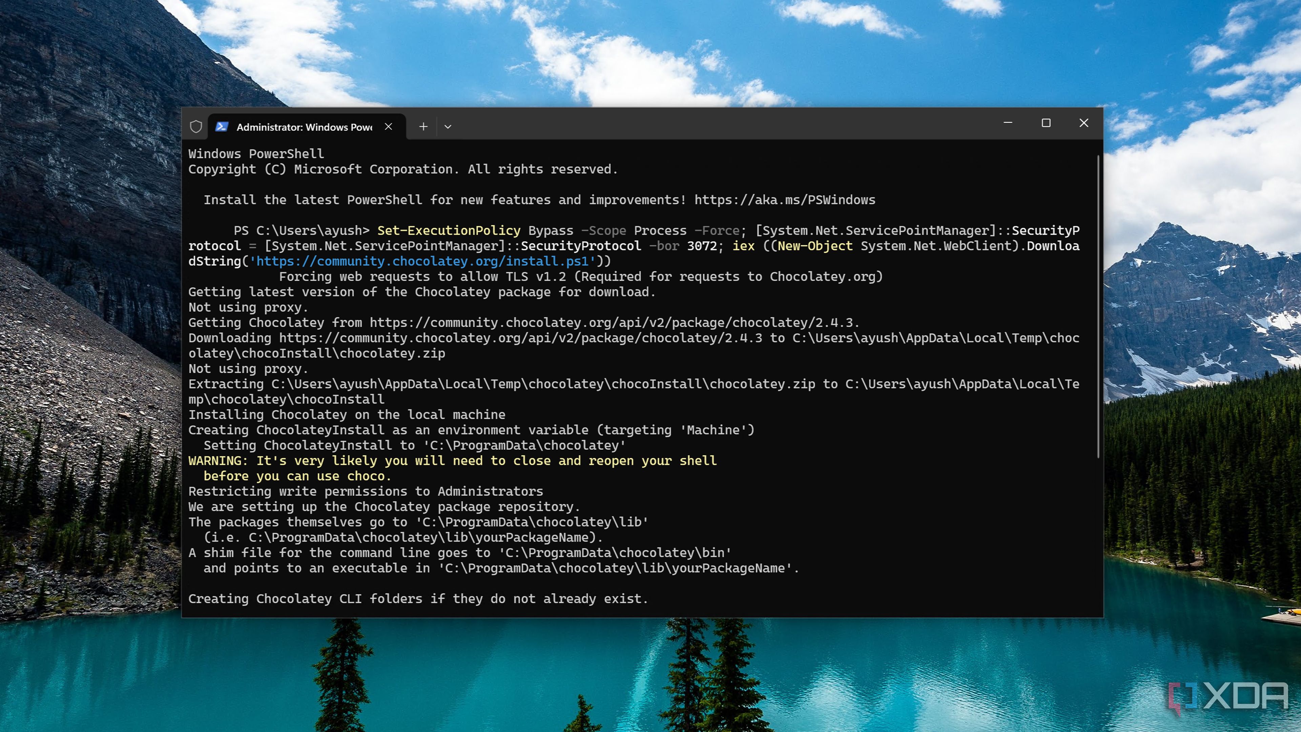This screenshot has width=1301, height=732.
Task: Click the administrator shield icon in title bar
Action: pos(196,126)
